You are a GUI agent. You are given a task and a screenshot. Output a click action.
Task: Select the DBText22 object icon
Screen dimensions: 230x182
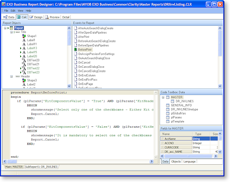click(24, 68)
